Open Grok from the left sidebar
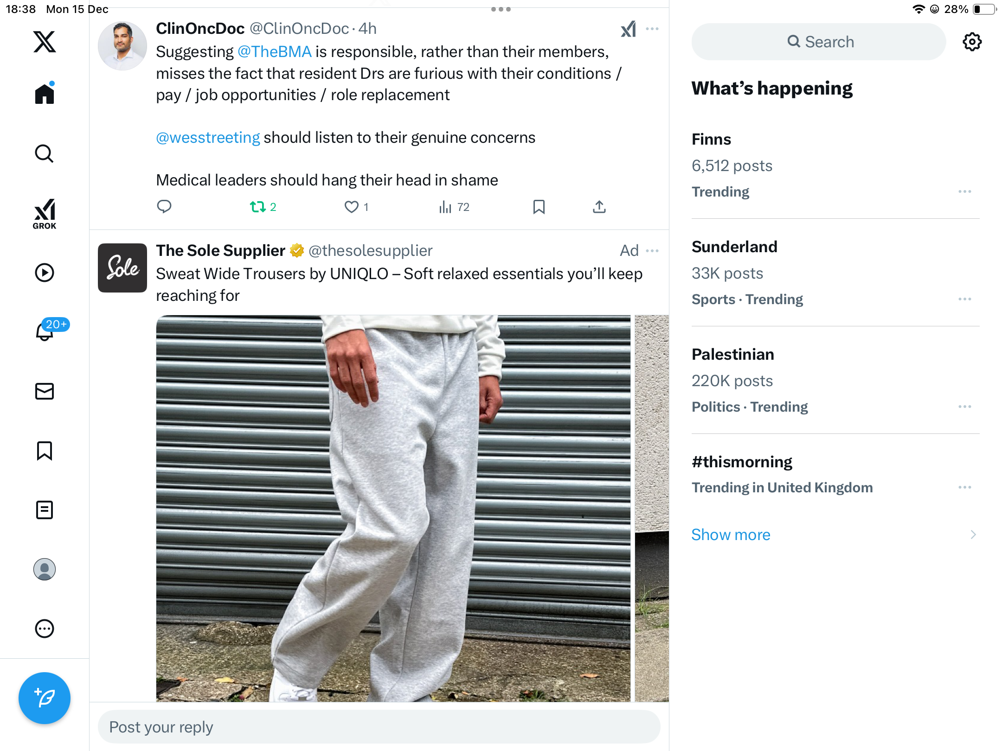Viewport: 1002px width, 751px height. pyautogui.click(x=45, y=214)
